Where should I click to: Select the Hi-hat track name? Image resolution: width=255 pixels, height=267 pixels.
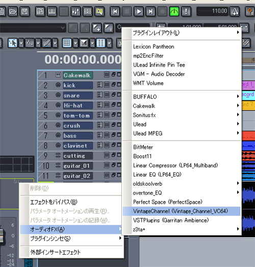pyautogui.click(x=78, y=105)
